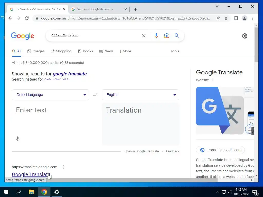Expand the English target language dropdown

click(x=140, y=95)
